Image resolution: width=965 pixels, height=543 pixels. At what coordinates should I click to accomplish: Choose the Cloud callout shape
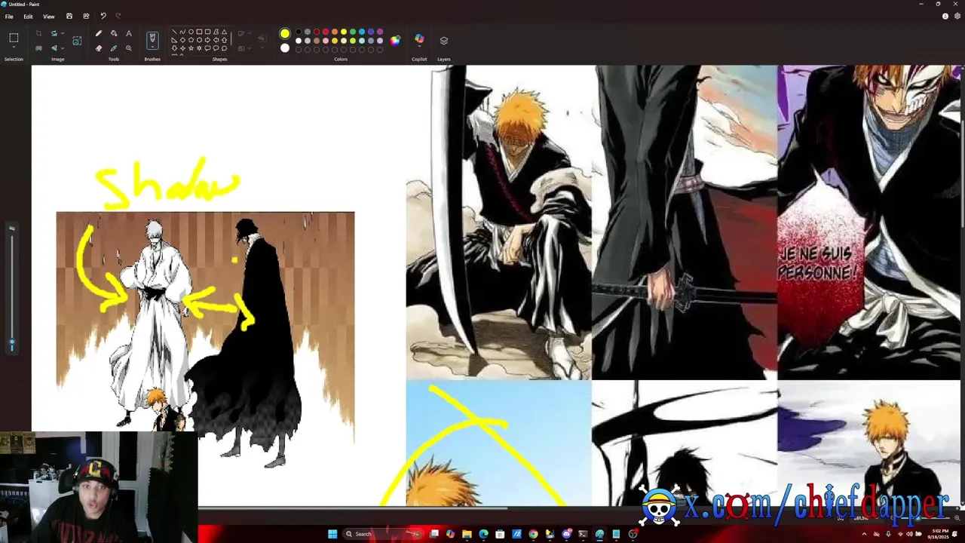click(x=224, y=48)
